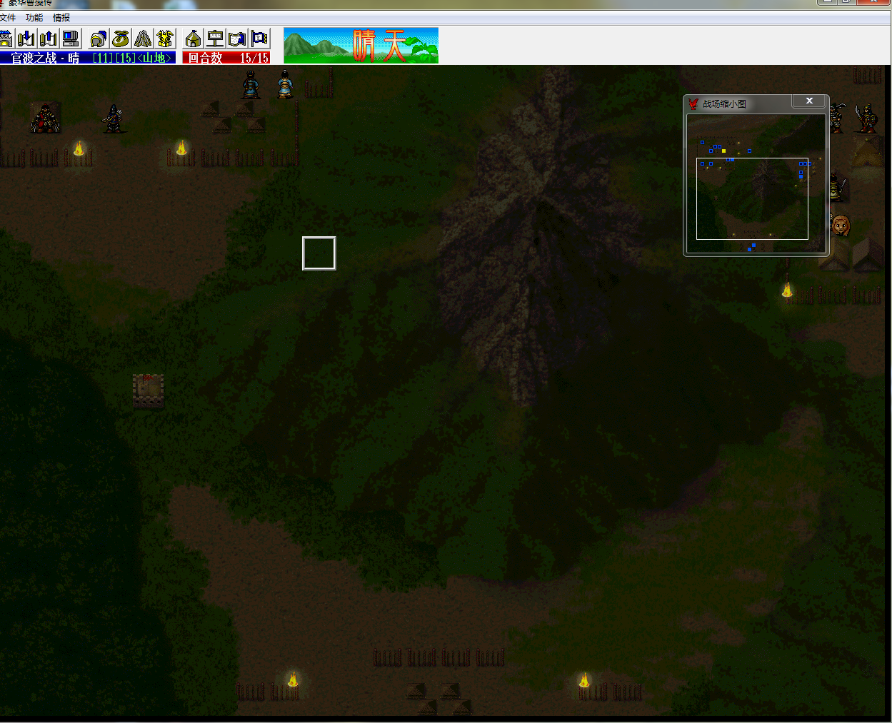Viewport: 892px width, 723px height.
Task: Select the dark-robed unit at top center-left
Action: pyautogui.click(x=251, y=84)
